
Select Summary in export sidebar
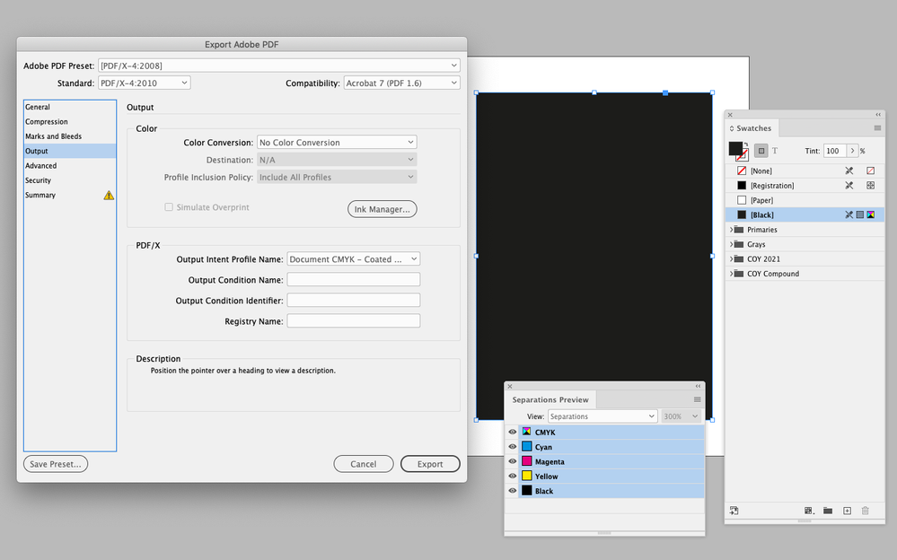pos(70,195)
